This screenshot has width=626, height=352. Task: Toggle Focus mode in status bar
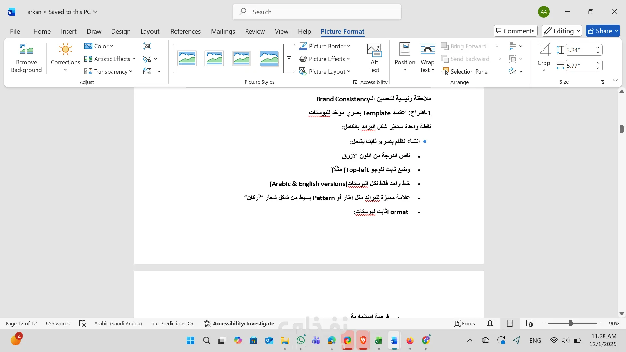[464, 323]
